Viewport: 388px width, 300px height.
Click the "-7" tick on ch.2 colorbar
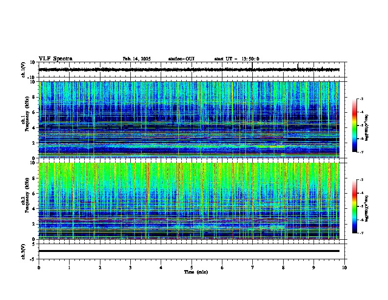361,233
